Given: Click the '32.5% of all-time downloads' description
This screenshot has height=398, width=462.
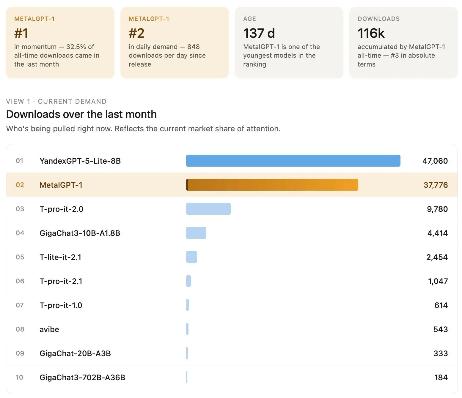Looking at the screenshot, I should coord(57,56).
